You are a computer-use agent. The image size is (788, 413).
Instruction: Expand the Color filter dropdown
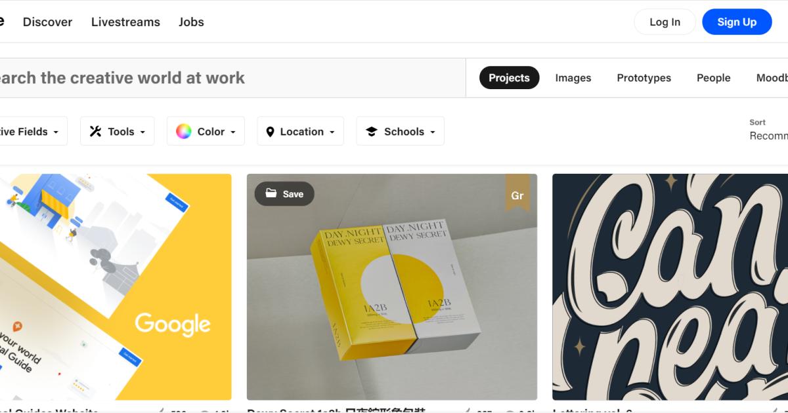[x=232, y=132]
